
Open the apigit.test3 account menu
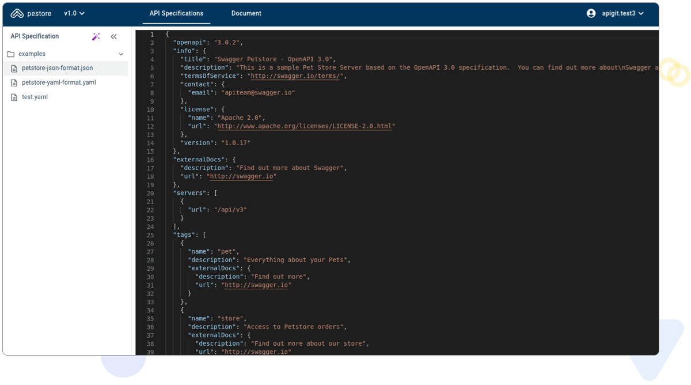pyautogui.click(x=622, y=13)
